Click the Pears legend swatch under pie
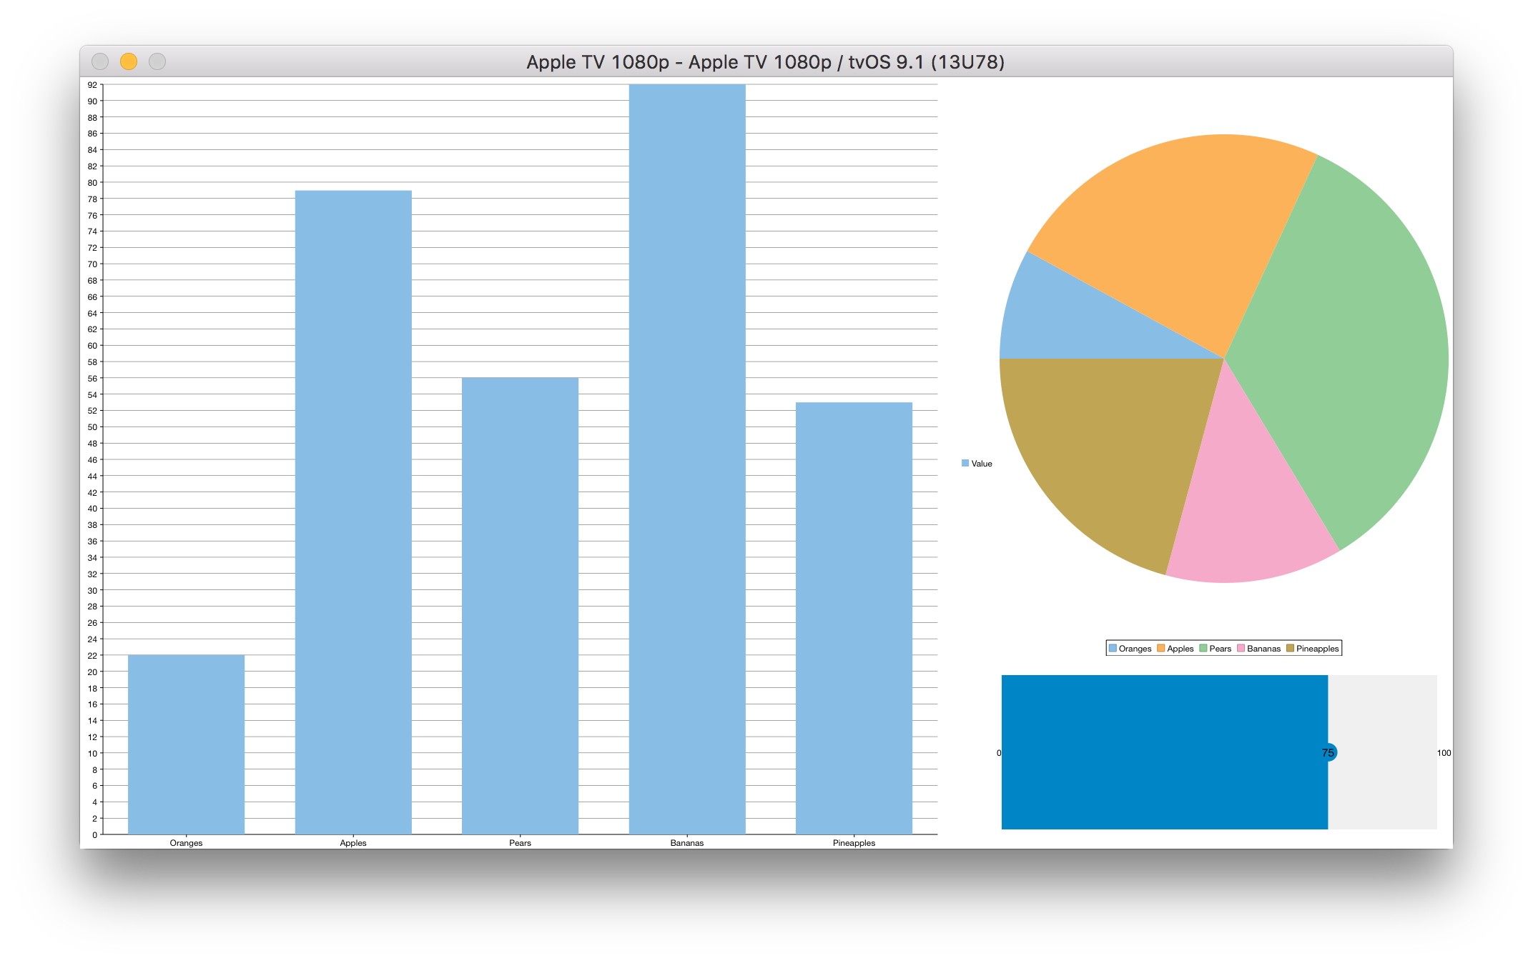The width and height of the screenshot is (1533, 963). tap(1203, 648)
